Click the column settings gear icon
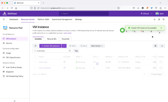The width and height of the screenshot is (168, 102). (155, 46)
